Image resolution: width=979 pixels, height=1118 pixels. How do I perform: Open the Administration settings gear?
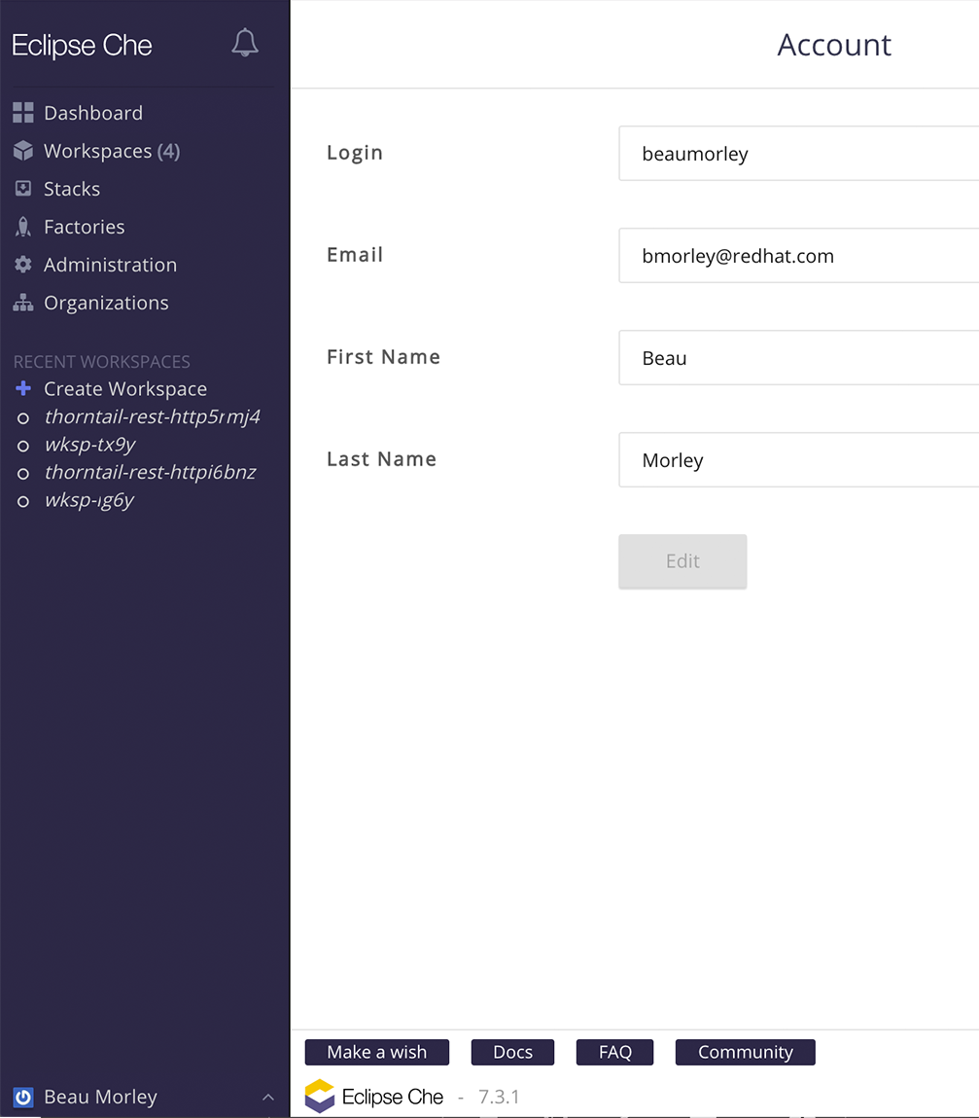pyautogui.click(x=22, y=264)
